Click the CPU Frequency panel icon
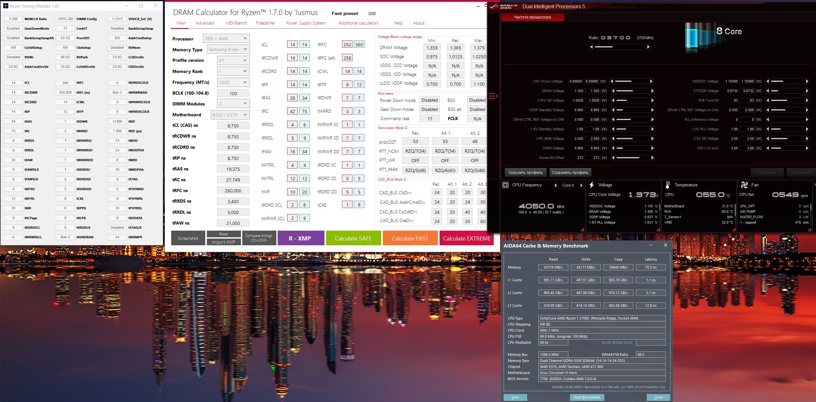This screenshot has width=816, height=402. click(505, 185)
